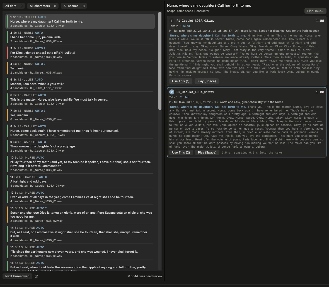Open the All characters filter dropdown
The height and width of the screenshot is (287, 329).
click(x=43, y=6)
